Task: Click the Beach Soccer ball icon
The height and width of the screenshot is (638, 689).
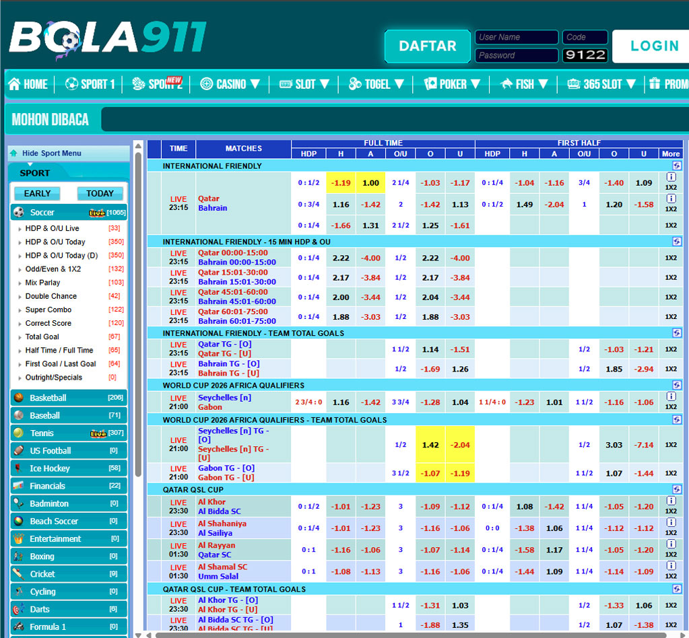Action: [x=18, y=521]
